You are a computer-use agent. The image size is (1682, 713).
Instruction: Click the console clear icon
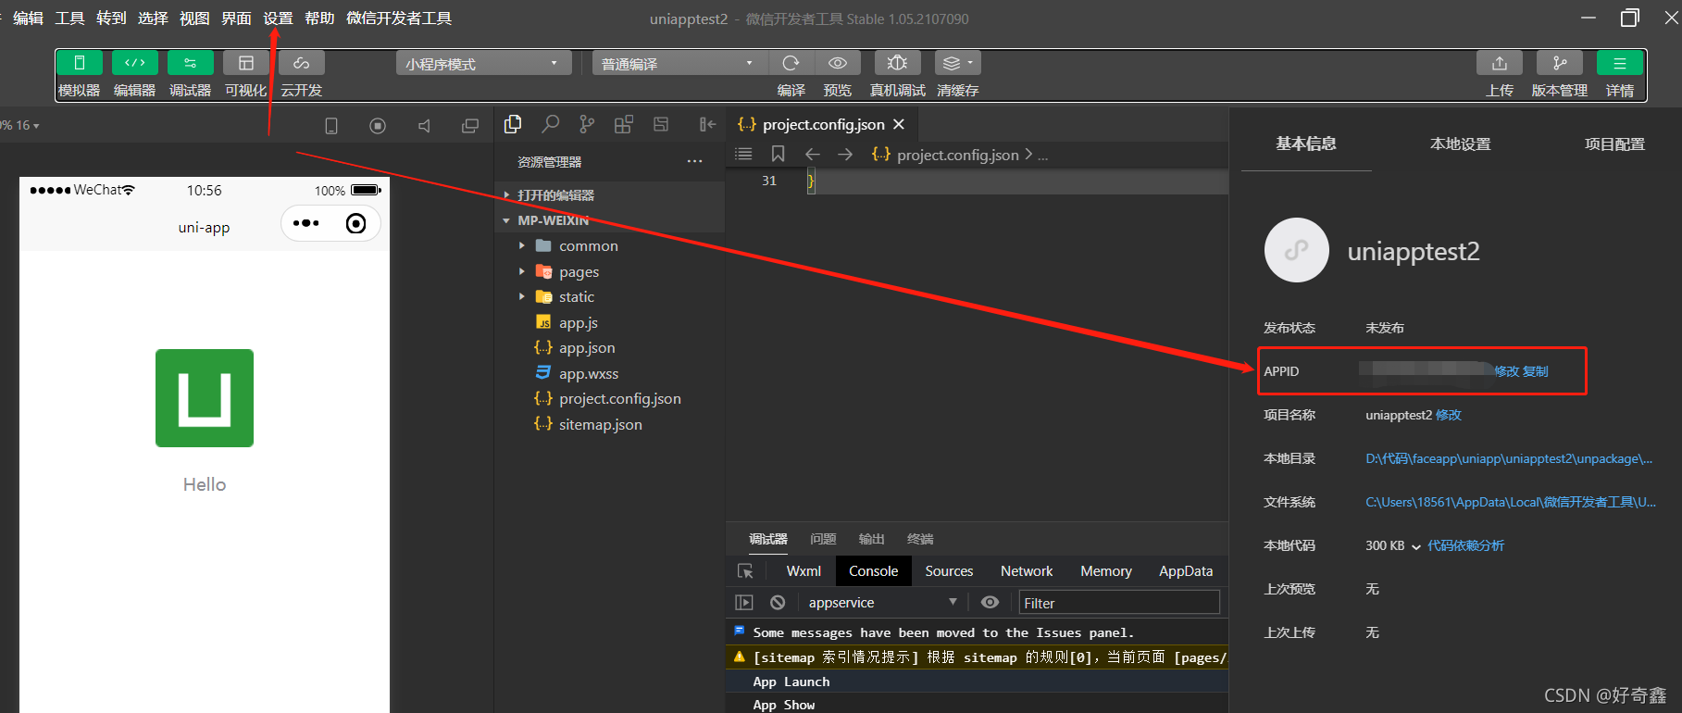point(778,603)
